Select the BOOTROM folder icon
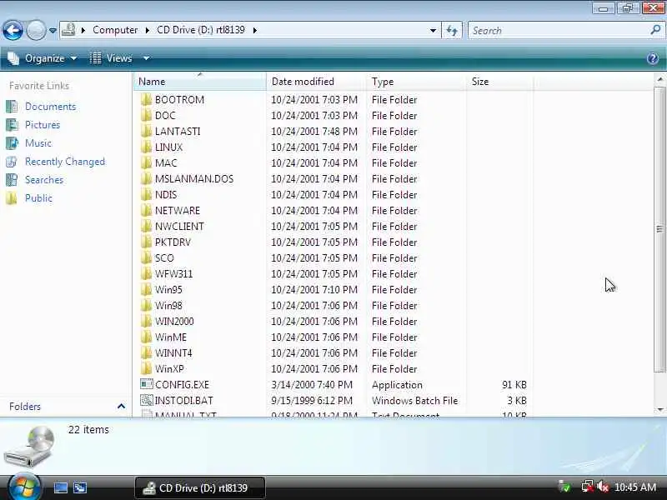This screenshot has height=500, width=667. coord(146,99)
